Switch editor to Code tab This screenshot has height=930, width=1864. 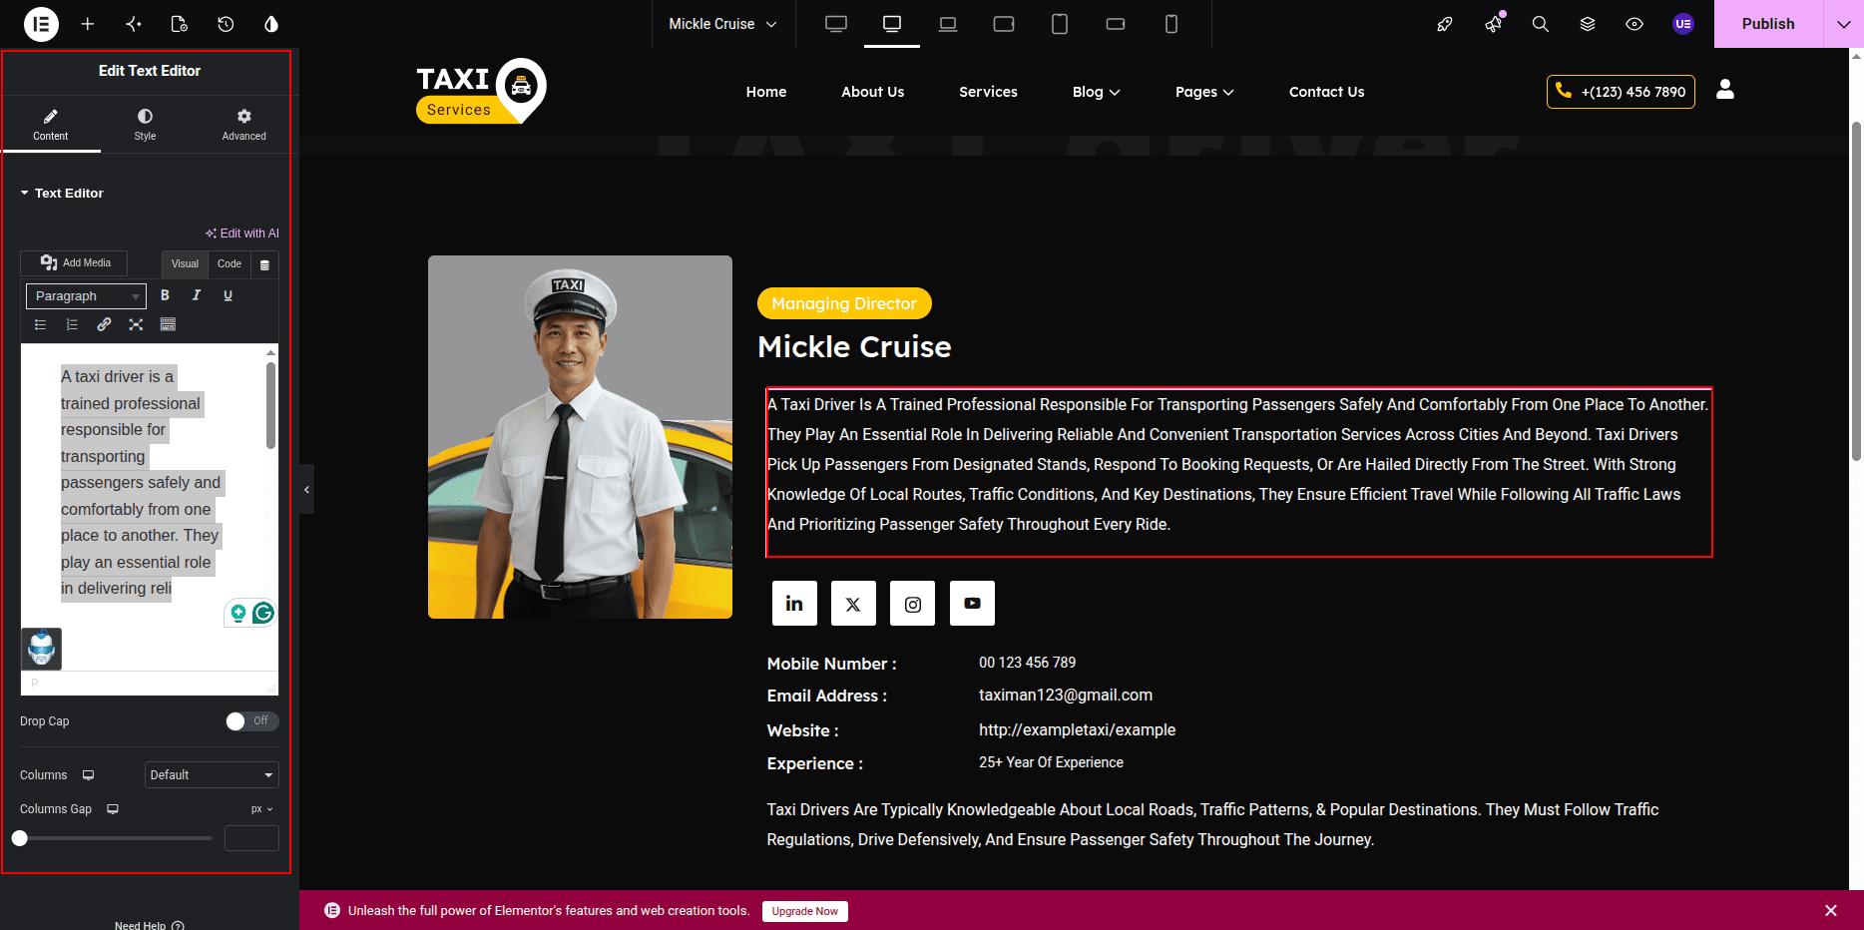pos(230,264)
